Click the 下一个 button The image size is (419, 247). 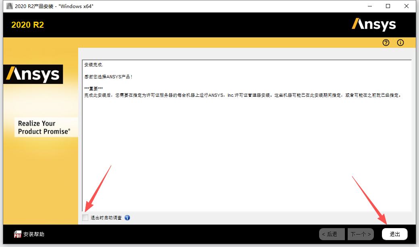tap(360, 234)
